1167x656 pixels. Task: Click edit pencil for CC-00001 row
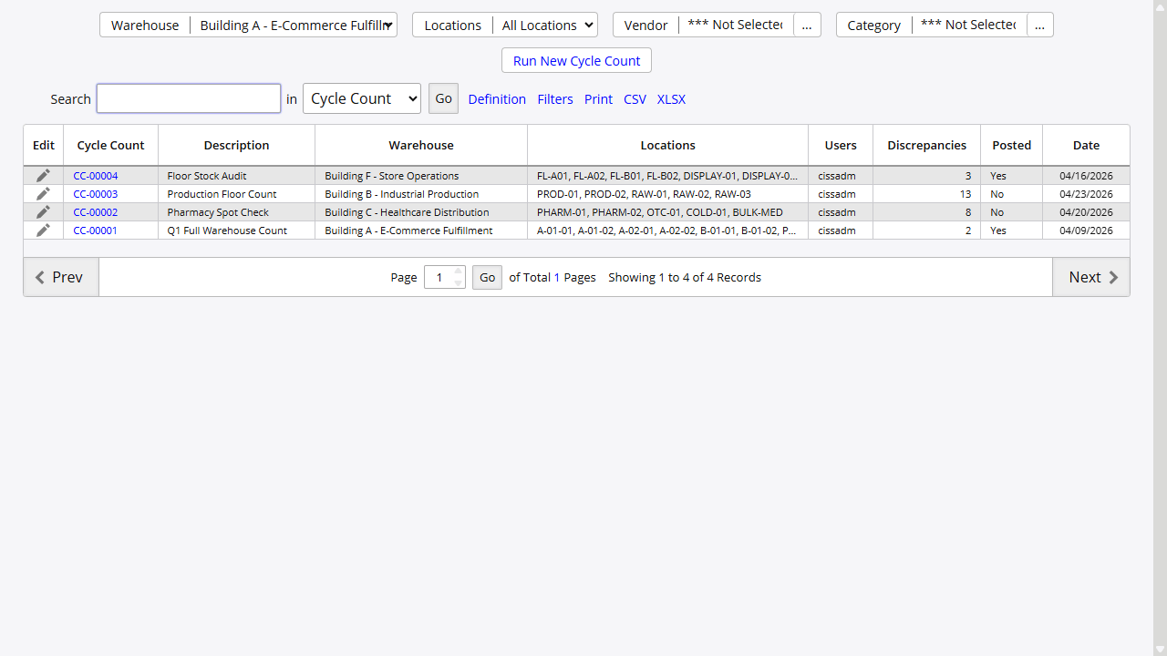point(43,231)
